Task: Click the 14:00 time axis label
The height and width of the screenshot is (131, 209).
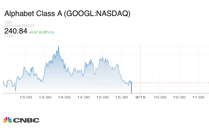Action: tap(64, 97)
